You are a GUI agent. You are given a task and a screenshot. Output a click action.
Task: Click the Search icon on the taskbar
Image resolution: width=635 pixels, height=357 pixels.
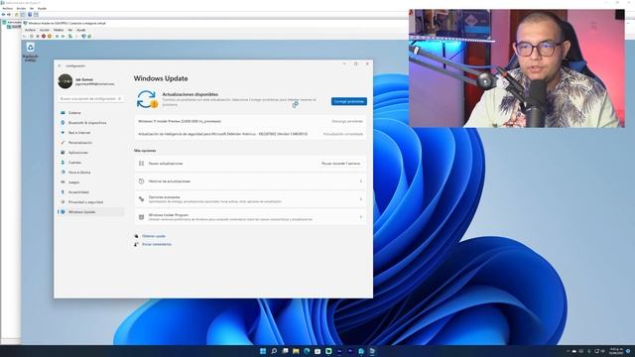(x=274, y=351)
